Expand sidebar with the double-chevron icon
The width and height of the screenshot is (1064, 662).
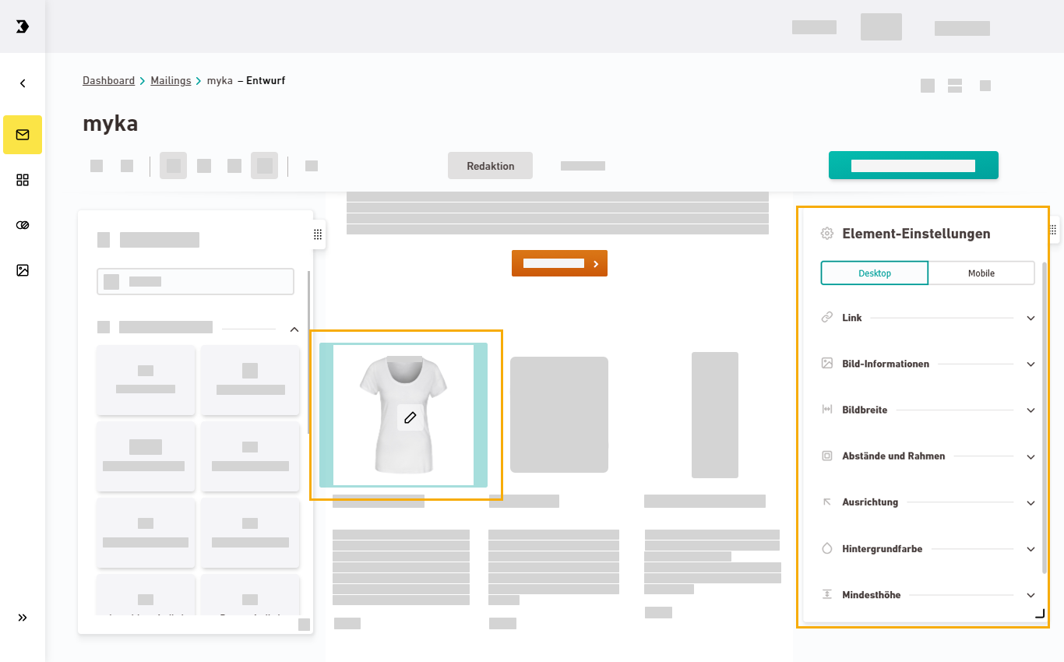[x=23, y=618]
